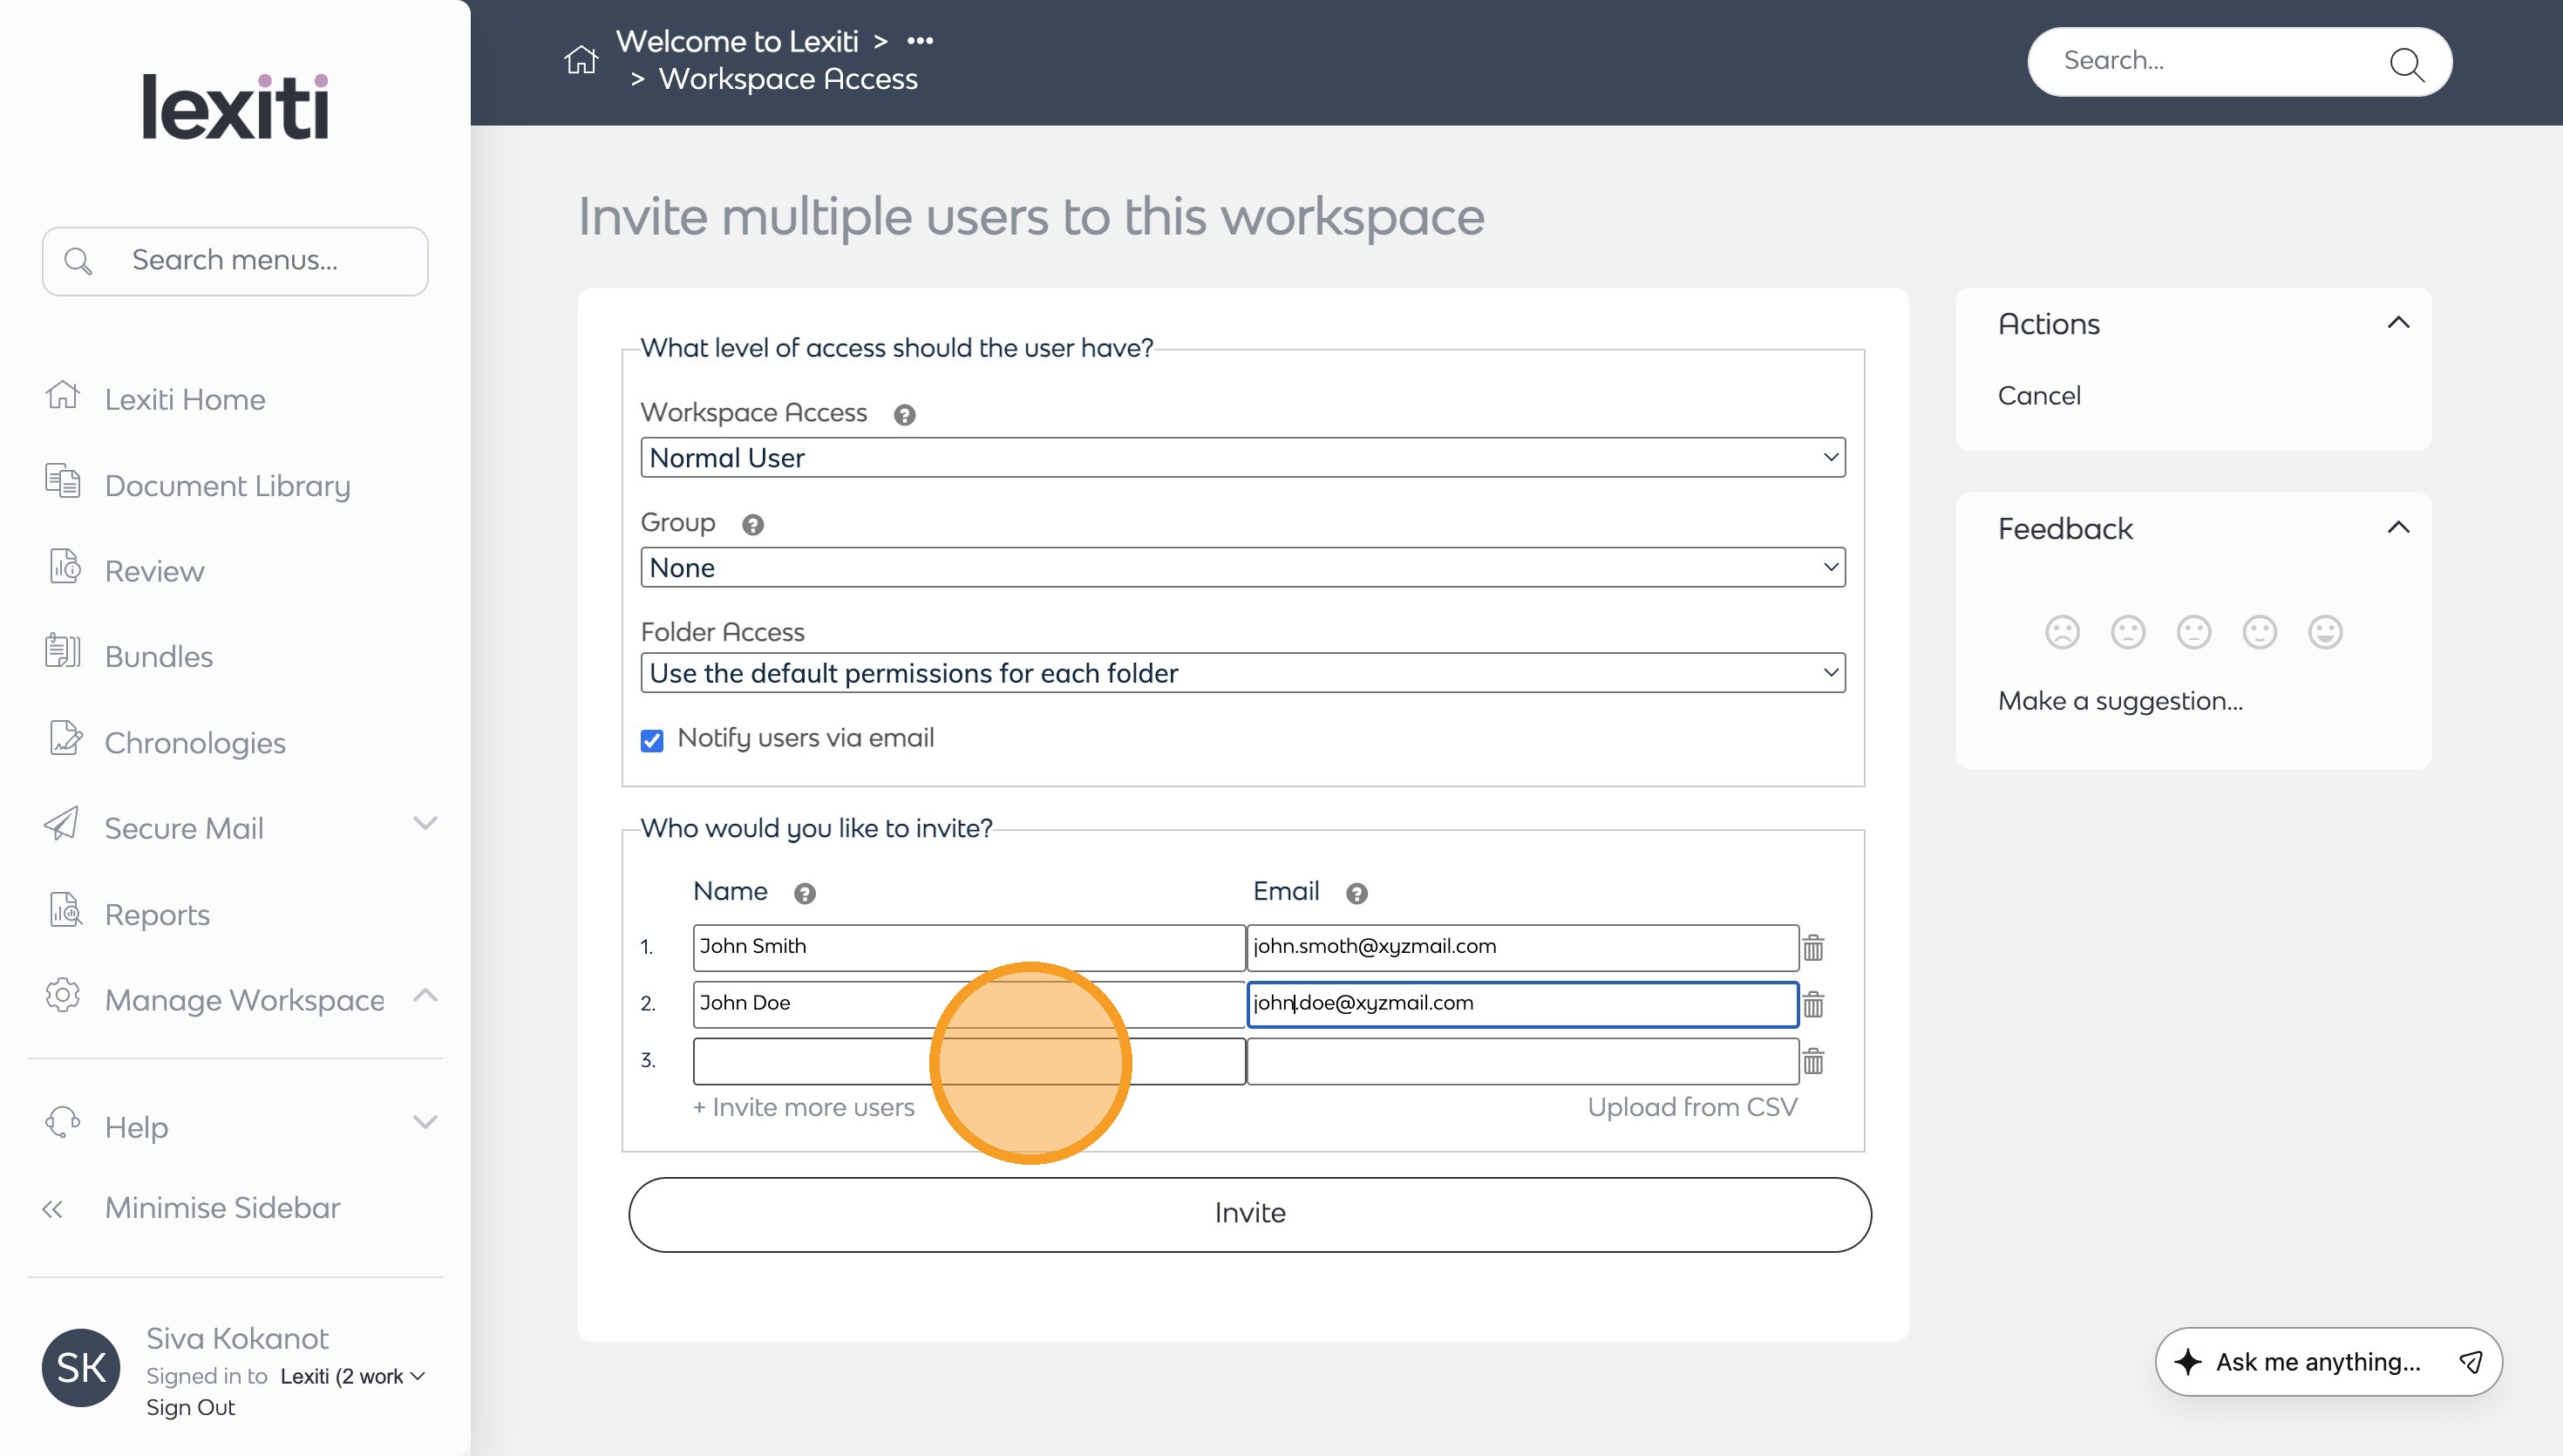Click the Ask me anything send icon

(x=2470, y=1362)
